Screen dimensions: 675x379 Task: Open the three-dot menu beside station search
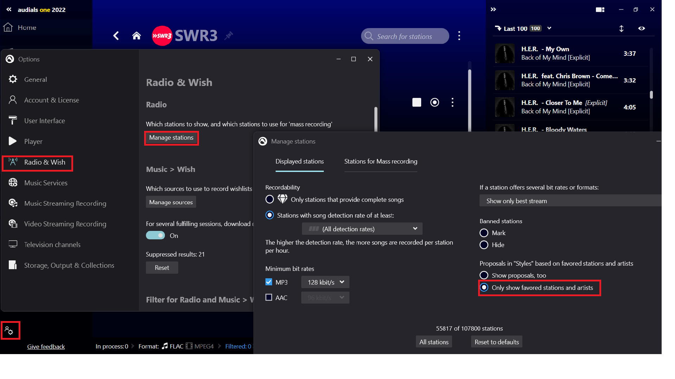click(x=459, y=36)
